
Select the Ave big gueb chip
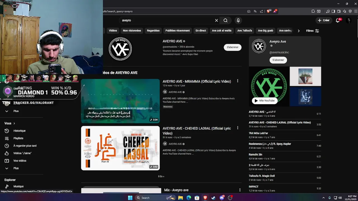(265, 31)
